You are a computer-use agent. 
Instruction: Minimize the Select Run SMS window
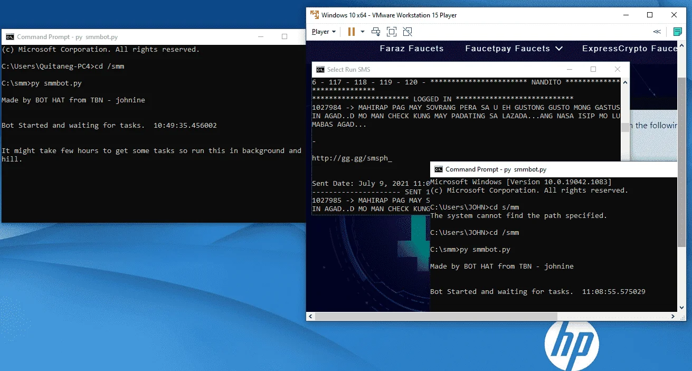pyautogui.click(x=570, y=69)
